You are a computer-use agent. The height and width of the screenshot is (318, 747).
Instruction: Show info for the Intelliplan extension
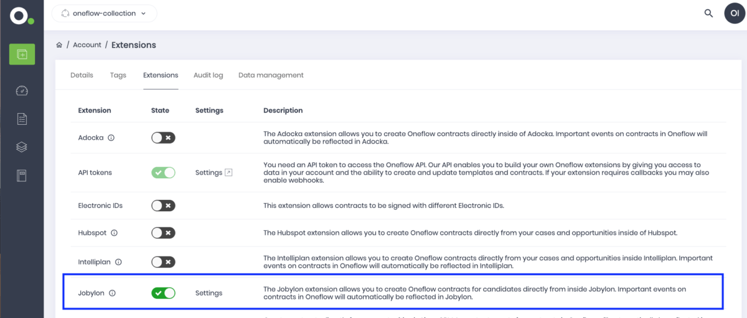pyautogui.click(x=118, y=262)
